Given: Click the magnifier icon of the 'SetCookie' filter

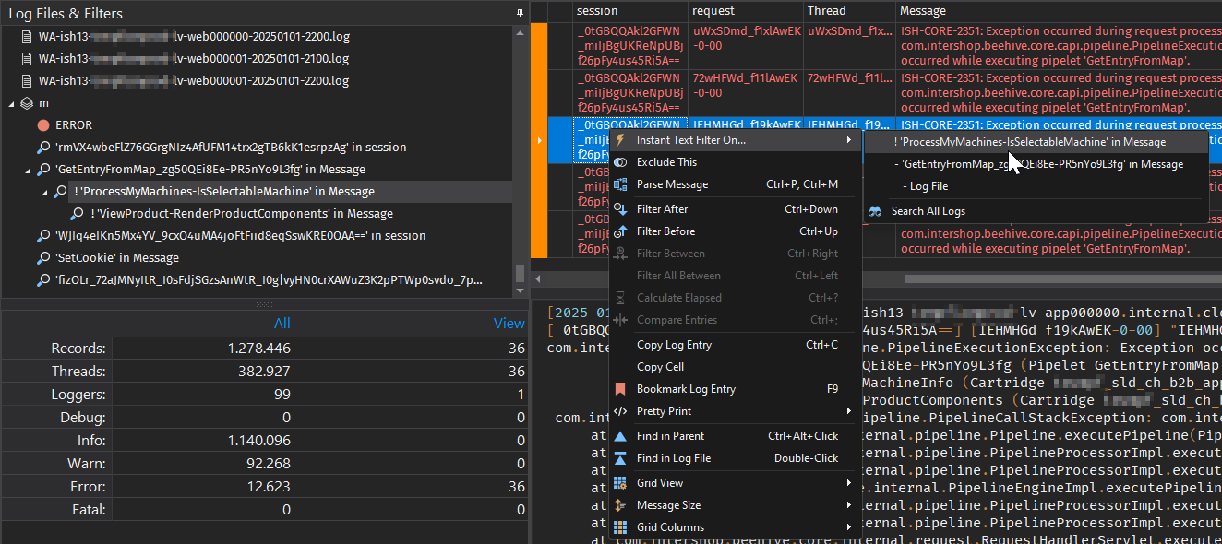Looking at the screenshot, I should click(43, 258).
